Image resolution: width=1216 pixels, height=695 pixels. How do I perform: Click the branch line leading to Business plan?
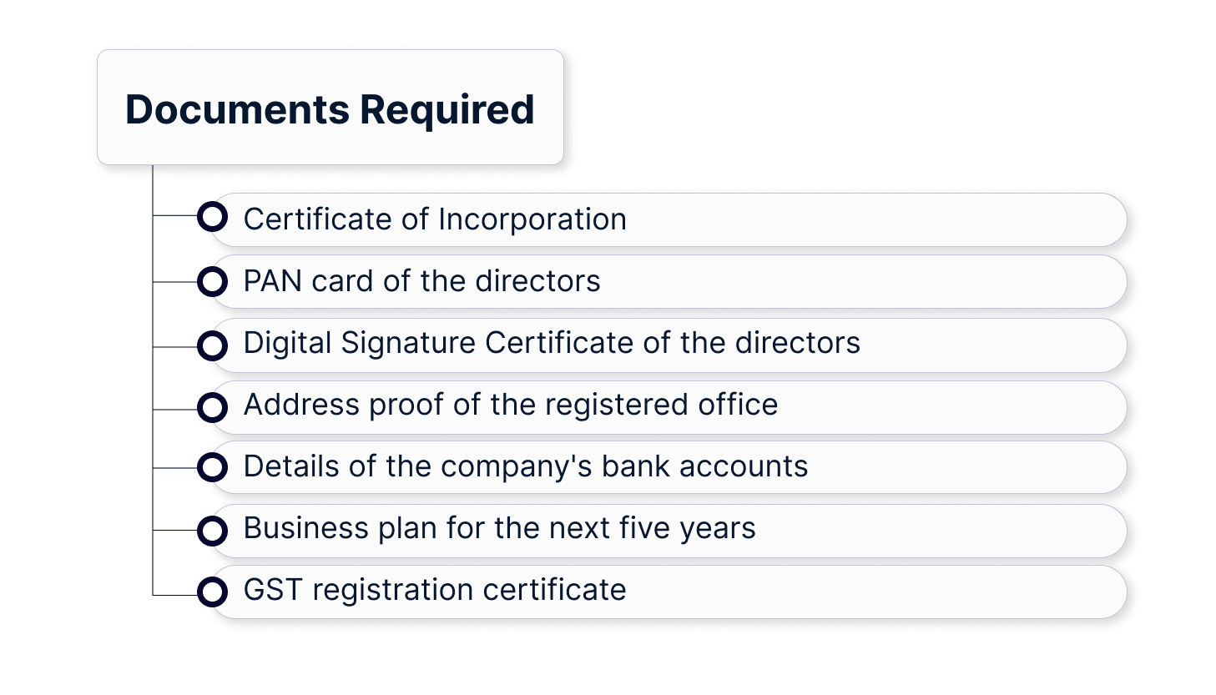coord(175,530)
